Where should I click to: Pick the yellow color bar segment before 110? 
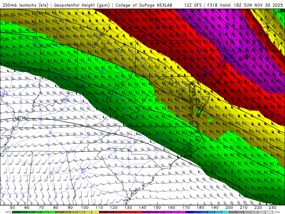click(x=95, y=212)
